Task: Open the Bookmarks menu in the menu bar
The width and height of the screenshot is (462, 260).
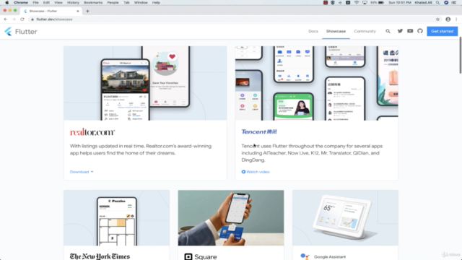Action: coord(93,3)
